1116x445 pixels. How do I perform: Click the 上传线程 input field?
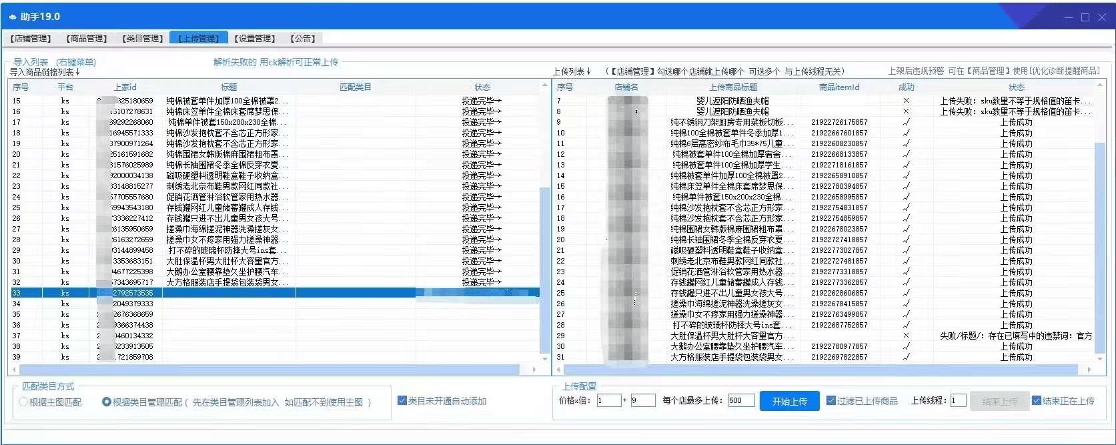coord(958,400)
